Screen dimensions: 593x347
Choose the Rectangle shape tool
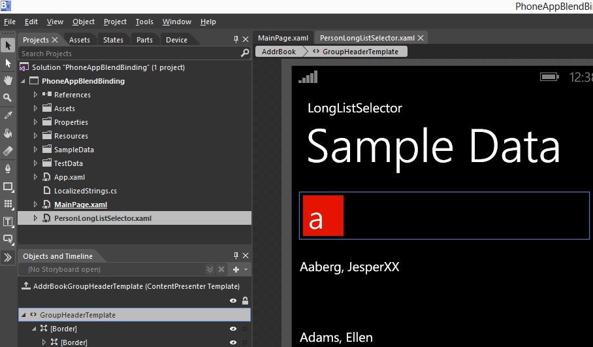point(8,186)
